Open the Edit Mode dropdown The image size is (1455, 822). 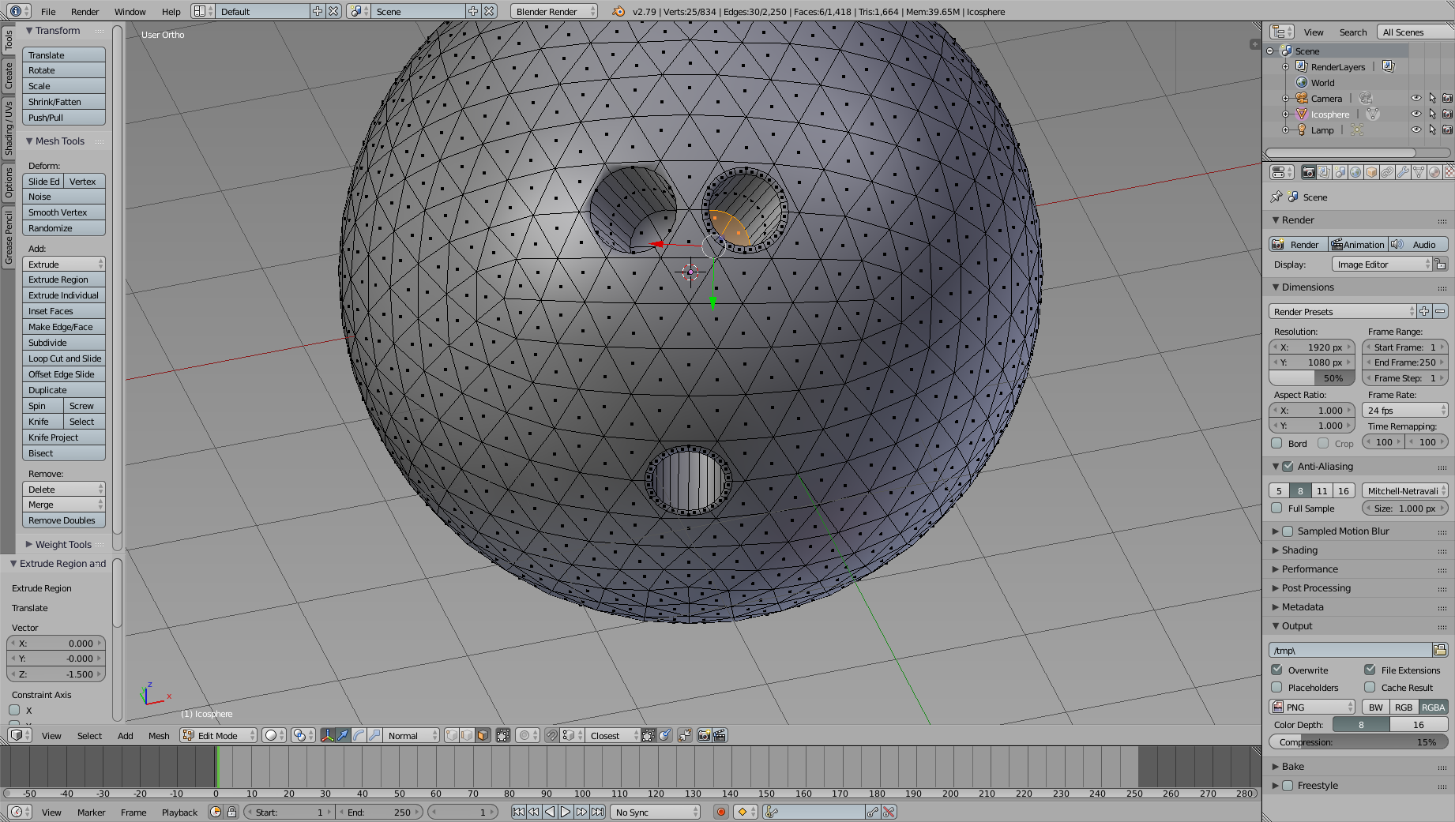pyautogui.click(x=219, y=735)
